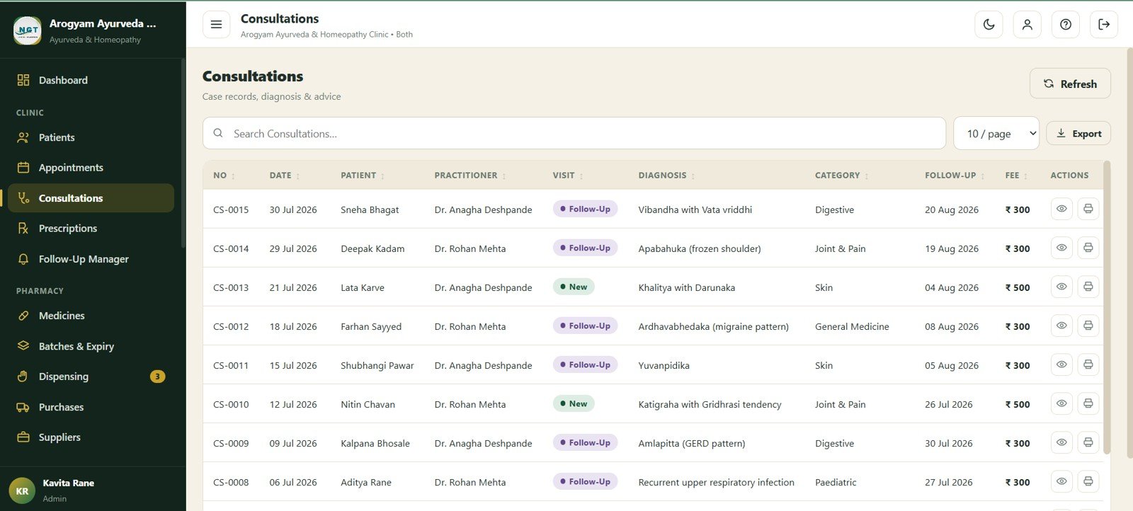Viewport: 1133px width, 511px height.
Task: Select patient name Deepak Kadam
Action: tap(372, 248)
